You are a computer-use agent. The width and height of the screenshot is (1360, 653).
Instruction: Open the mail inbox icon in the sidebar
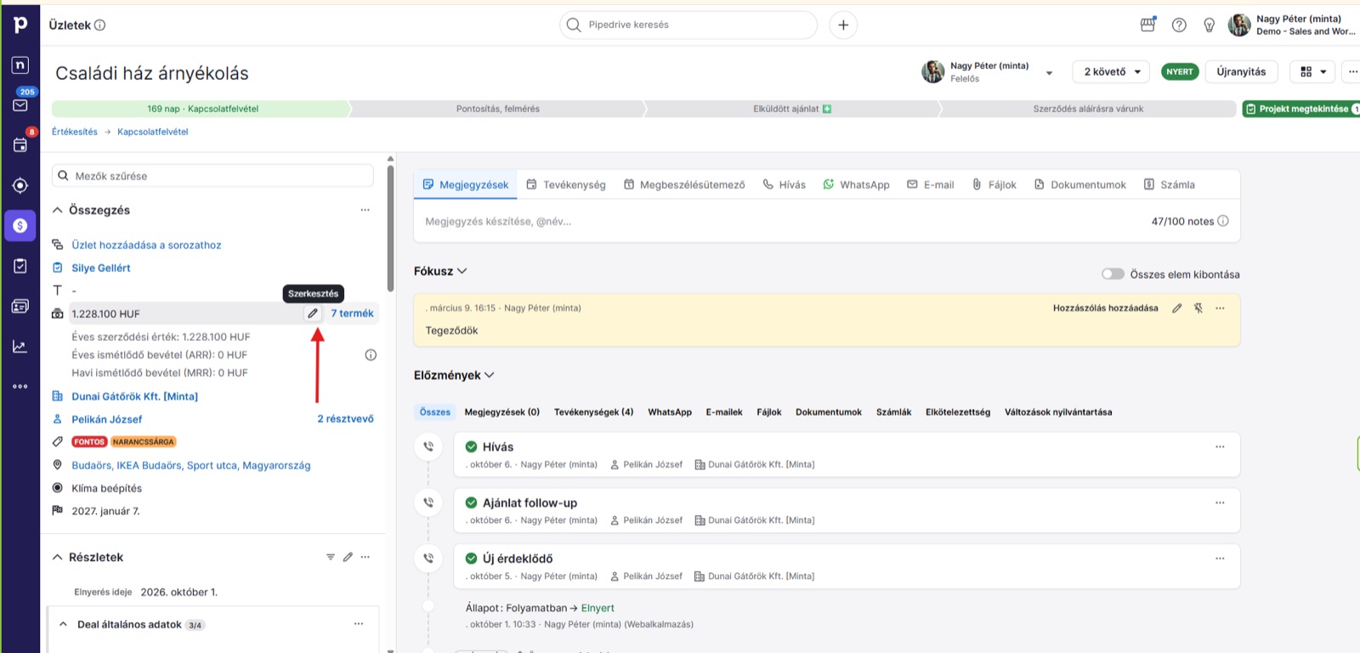[x=20, y=105]
